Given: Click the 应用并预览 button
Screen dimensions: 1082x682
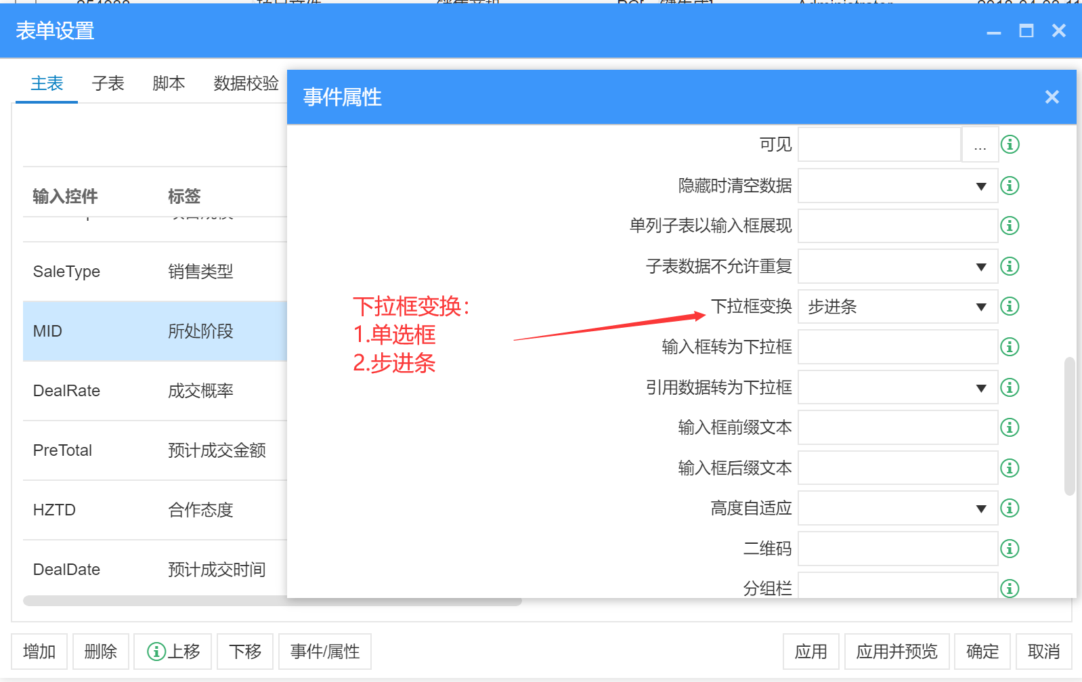Looking at the screenshot, I should [896, 652].
